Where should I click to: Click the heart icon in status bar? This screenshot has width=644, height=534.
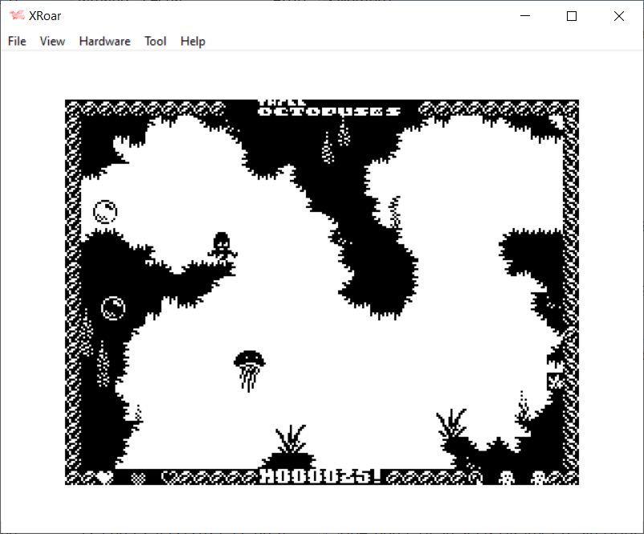coord(105,477)
